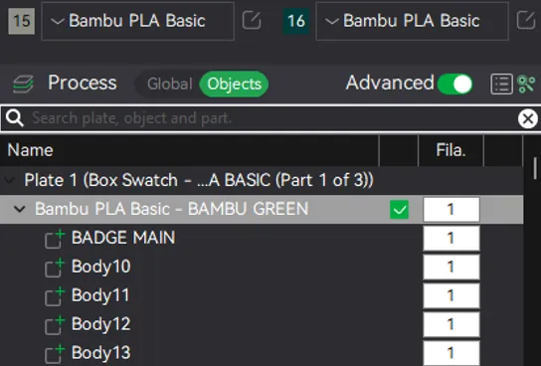Edit filament 15 preset settings

(x=252, y=20)
